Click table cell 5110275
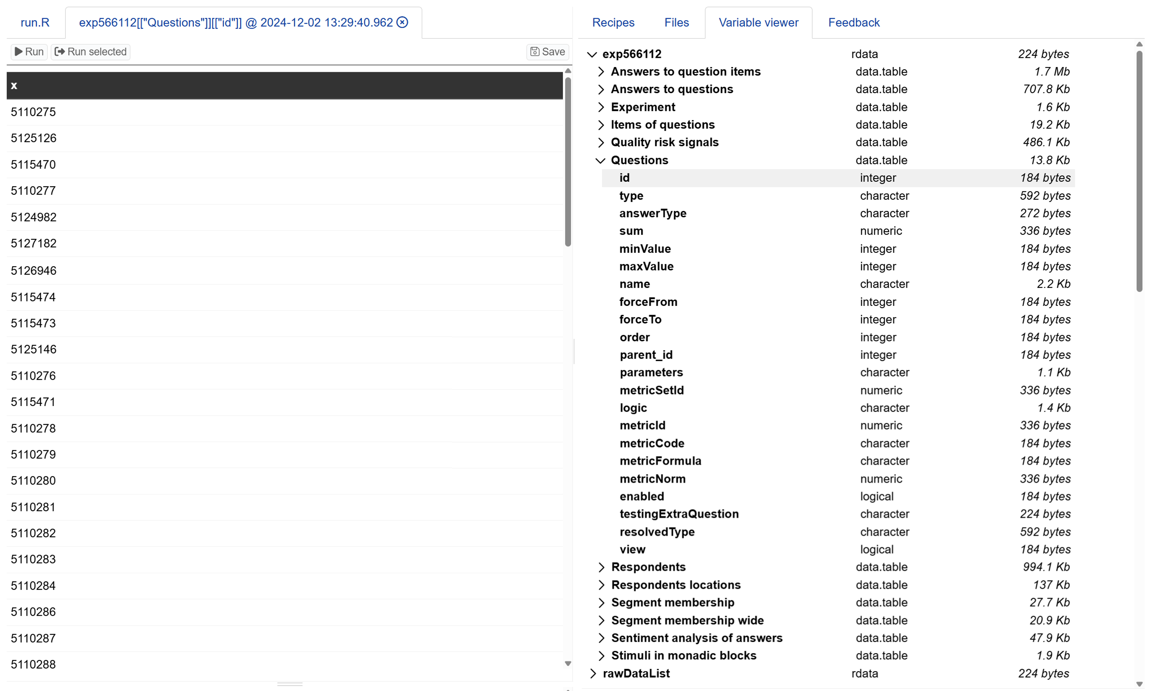Viewport: 1151px width, 691px height. [285, 112]
